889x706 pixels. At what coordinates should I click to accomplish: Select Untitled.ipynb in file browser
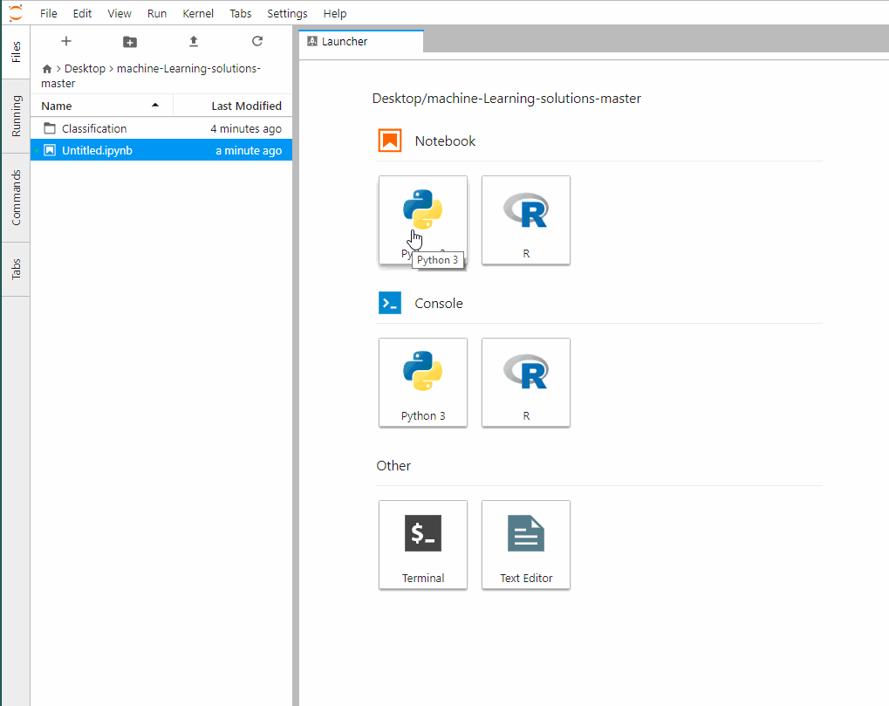pos(97,150)
